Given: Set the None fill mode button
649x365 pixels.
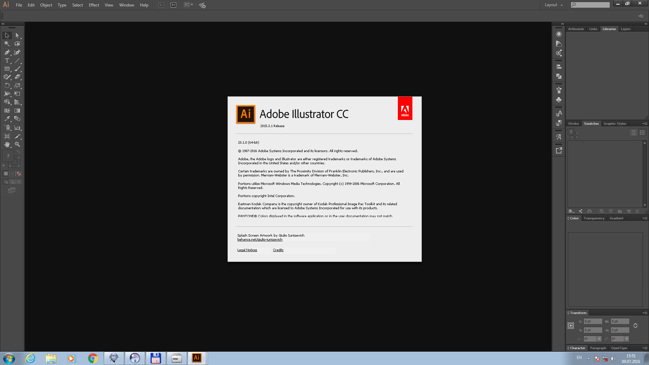Looking at the screenshot, I should [19, 174].
